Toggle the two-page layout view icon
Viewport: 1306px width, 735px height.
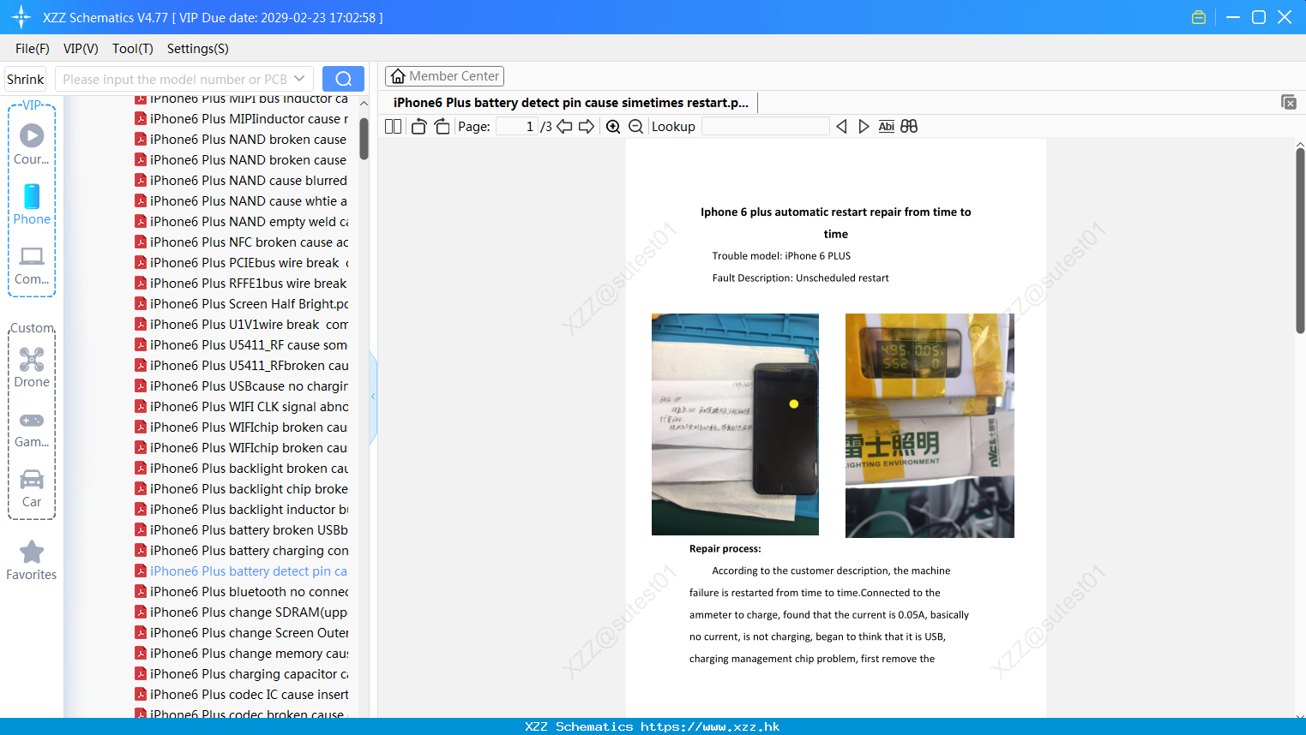pyautogui.click(x=394, y=127)
